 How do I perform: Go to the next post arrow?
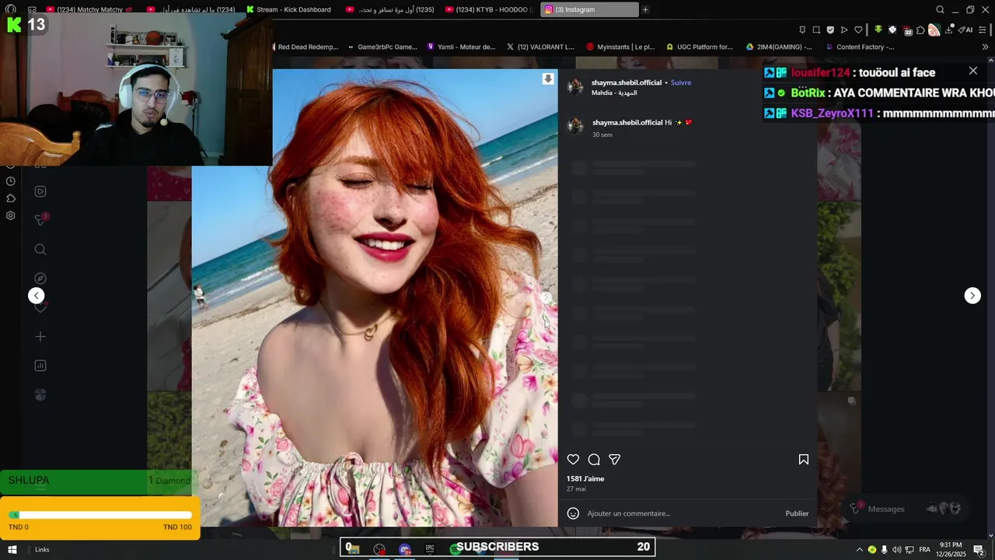[972, 296]
